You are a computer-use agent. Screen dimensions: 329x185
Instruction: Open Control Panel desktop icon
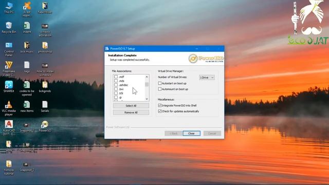click(x=9, y=49)
